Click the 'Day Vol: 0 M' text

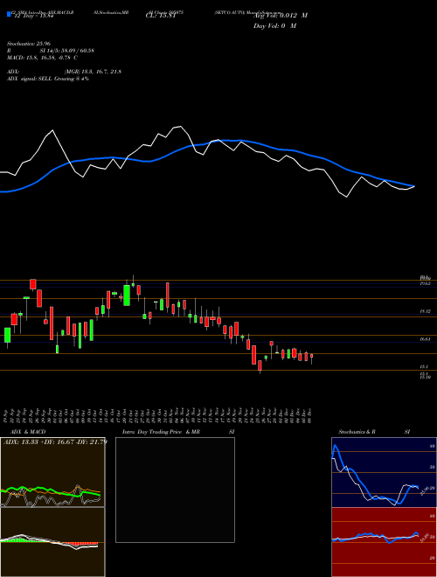click(x=274, y=25)
